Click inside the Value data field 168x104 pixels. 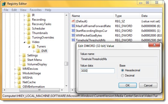[x=97, y=71]
